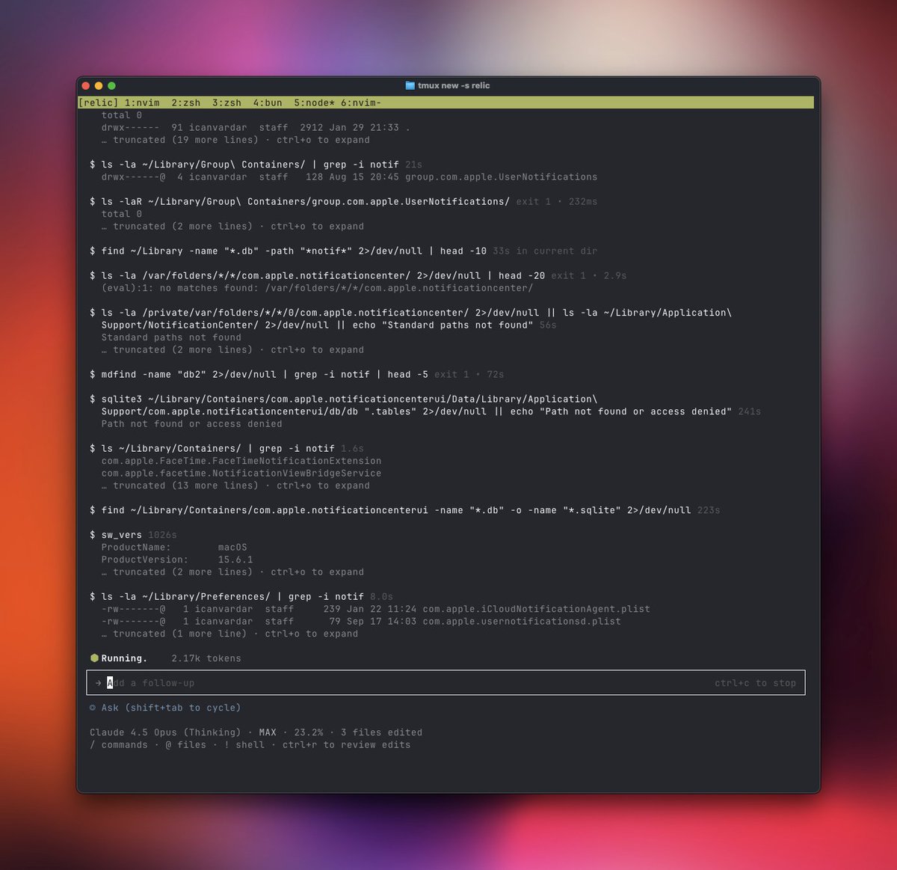The width and height of the screenshot is (897, 870).
Task: Click the lone Standard paths not found output line
Action: tap(171, 337)
